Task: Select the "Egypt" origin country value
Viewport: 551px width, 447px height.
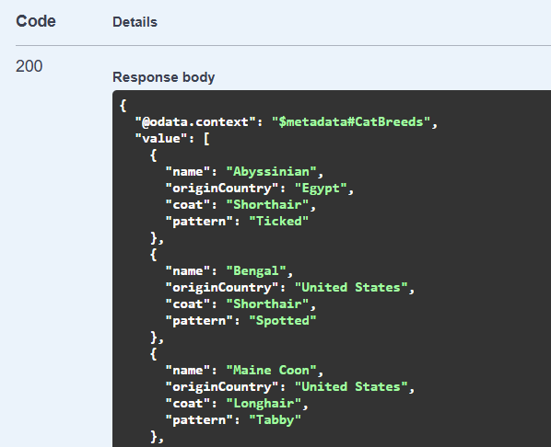Action: coord(321,189)
